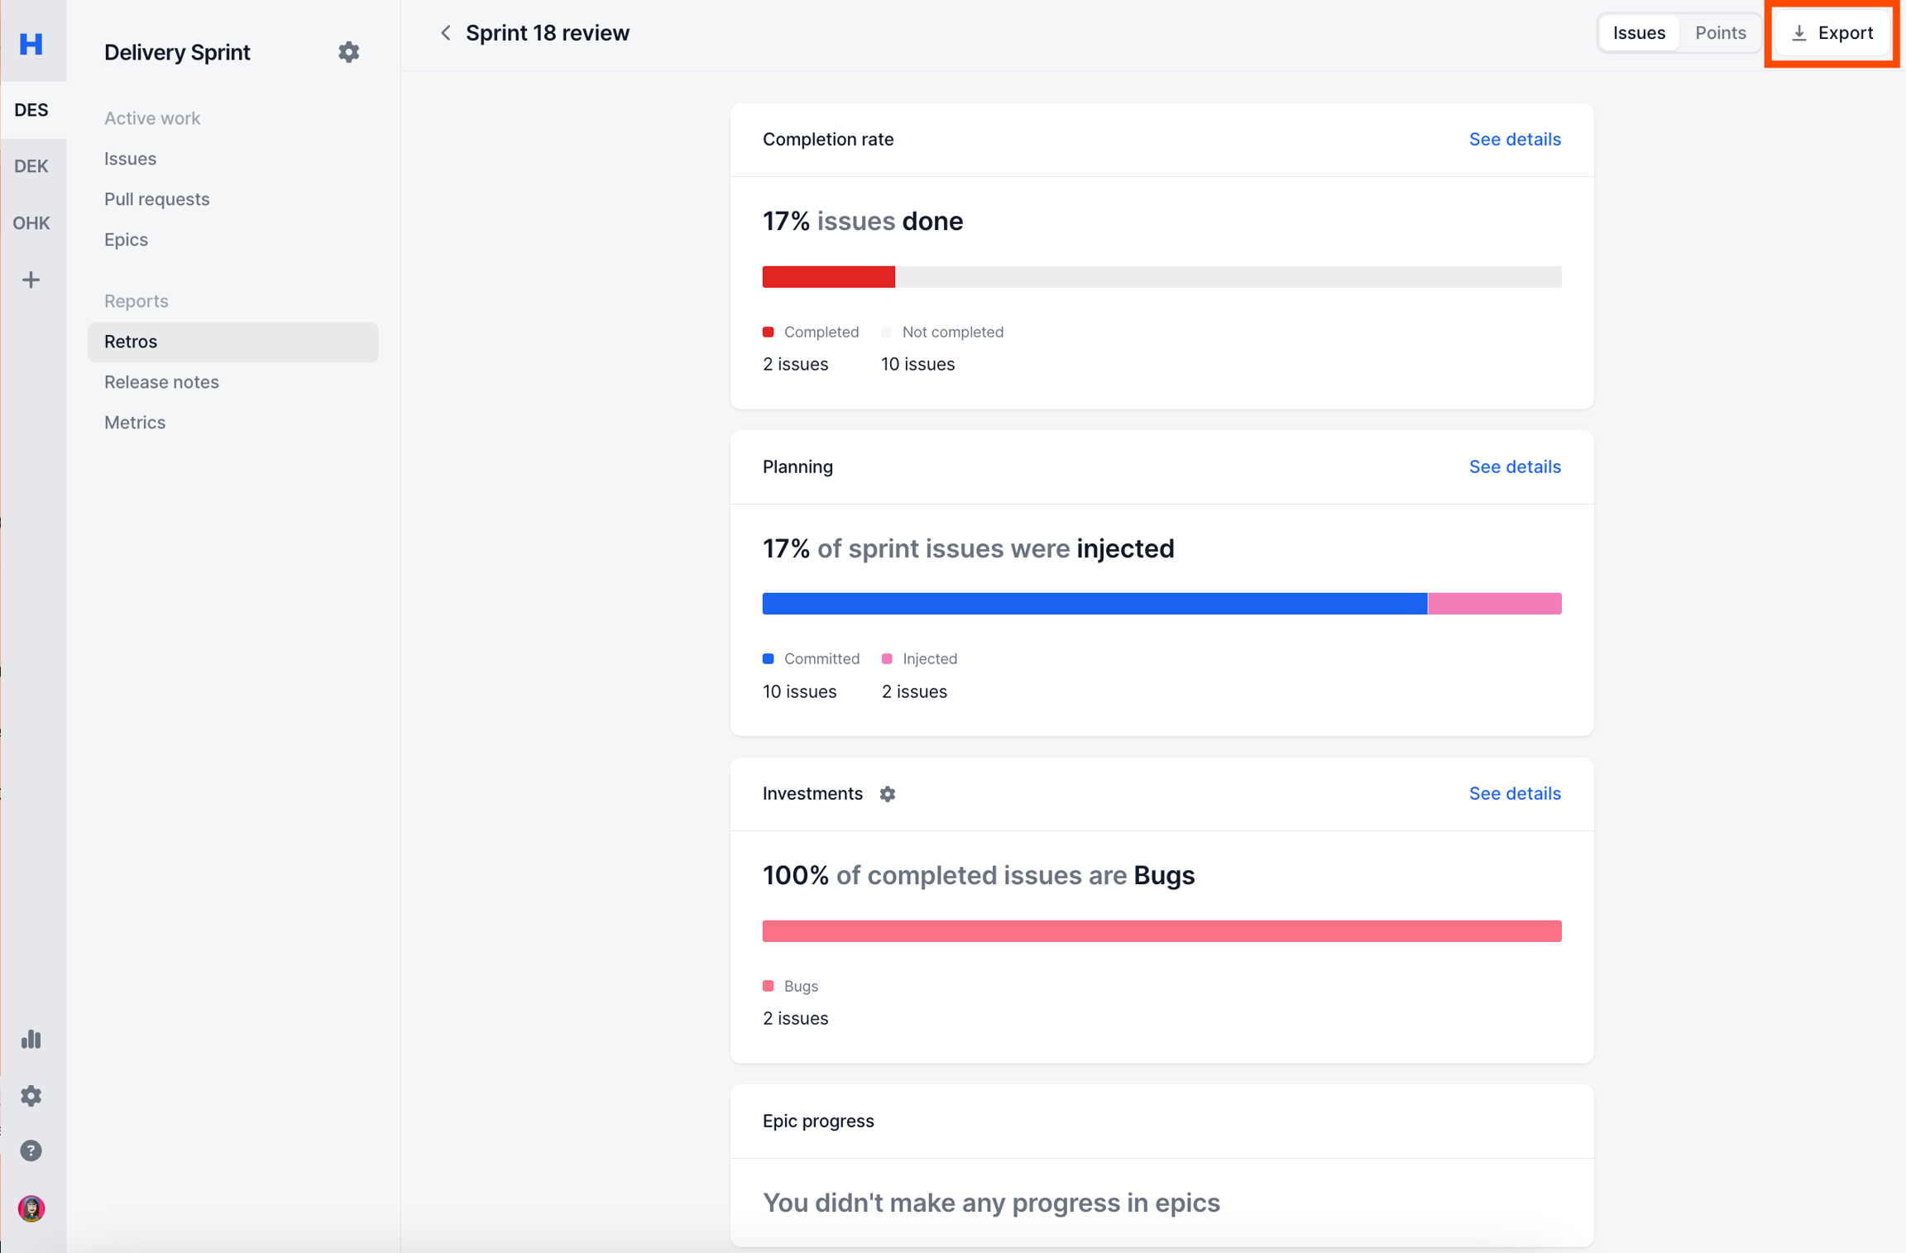Open the bar chart analytics icon
1906x1253 pixels.
[31, 1039]
